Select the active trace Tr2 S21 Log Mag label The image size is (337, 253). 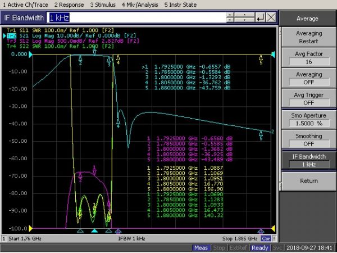pos(71,36)
